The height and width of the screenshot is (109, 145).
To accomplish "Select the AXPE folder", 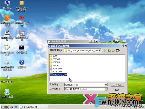I will (x=53, y=56).
